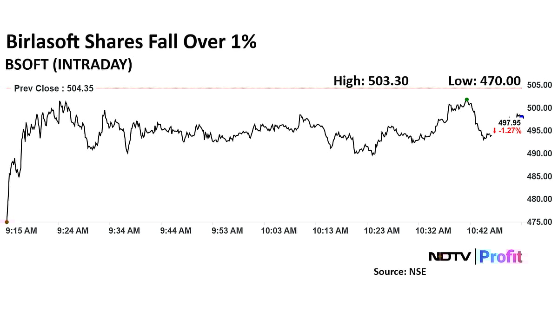Select the 10:42 AM time label

tap(485, 231)
